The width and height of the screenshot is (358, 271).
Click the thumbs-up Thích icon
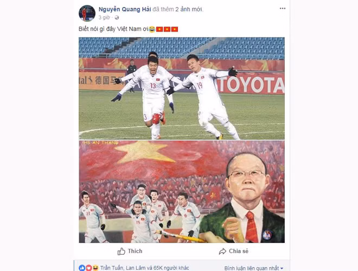pyautogui.click(x=122, y=251)
